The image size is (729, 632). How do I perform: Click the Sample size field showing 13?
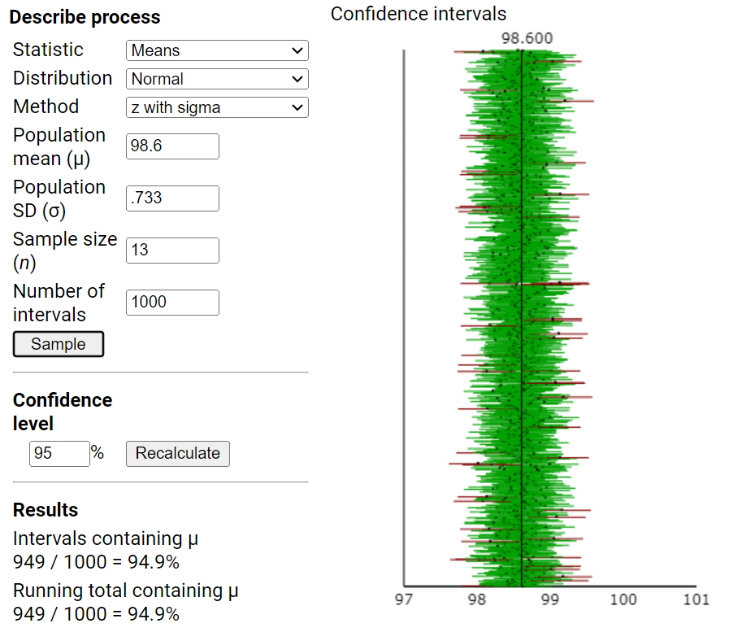(171, 251)
